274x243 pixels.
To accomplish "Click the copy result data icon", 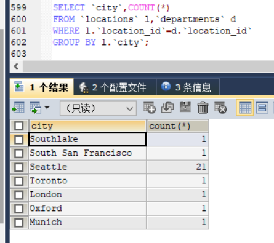I will tap(36, 107).
